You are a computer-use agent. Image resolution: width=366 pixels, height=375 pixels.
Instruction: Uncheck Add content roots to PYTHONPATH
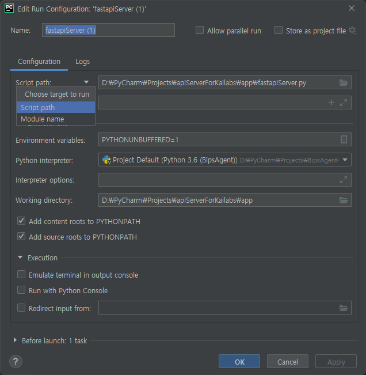coord(21,221)
